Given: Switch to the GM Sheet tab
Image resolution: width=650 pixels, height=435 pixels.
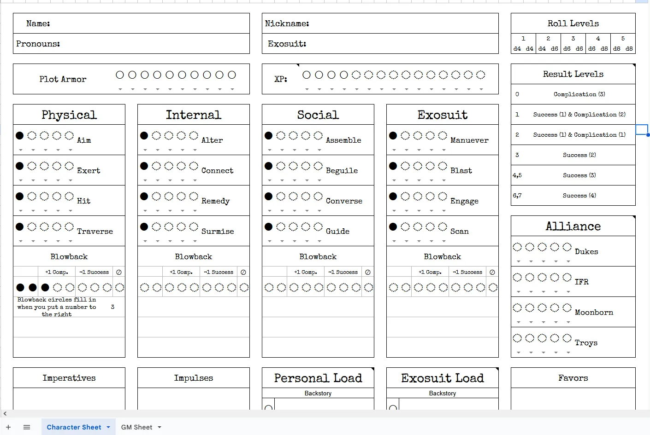Looking at the screenshot, I should (x=136, y=427).
